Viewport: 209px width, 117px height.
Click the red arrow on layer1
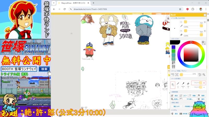click(x=204, y=83)
